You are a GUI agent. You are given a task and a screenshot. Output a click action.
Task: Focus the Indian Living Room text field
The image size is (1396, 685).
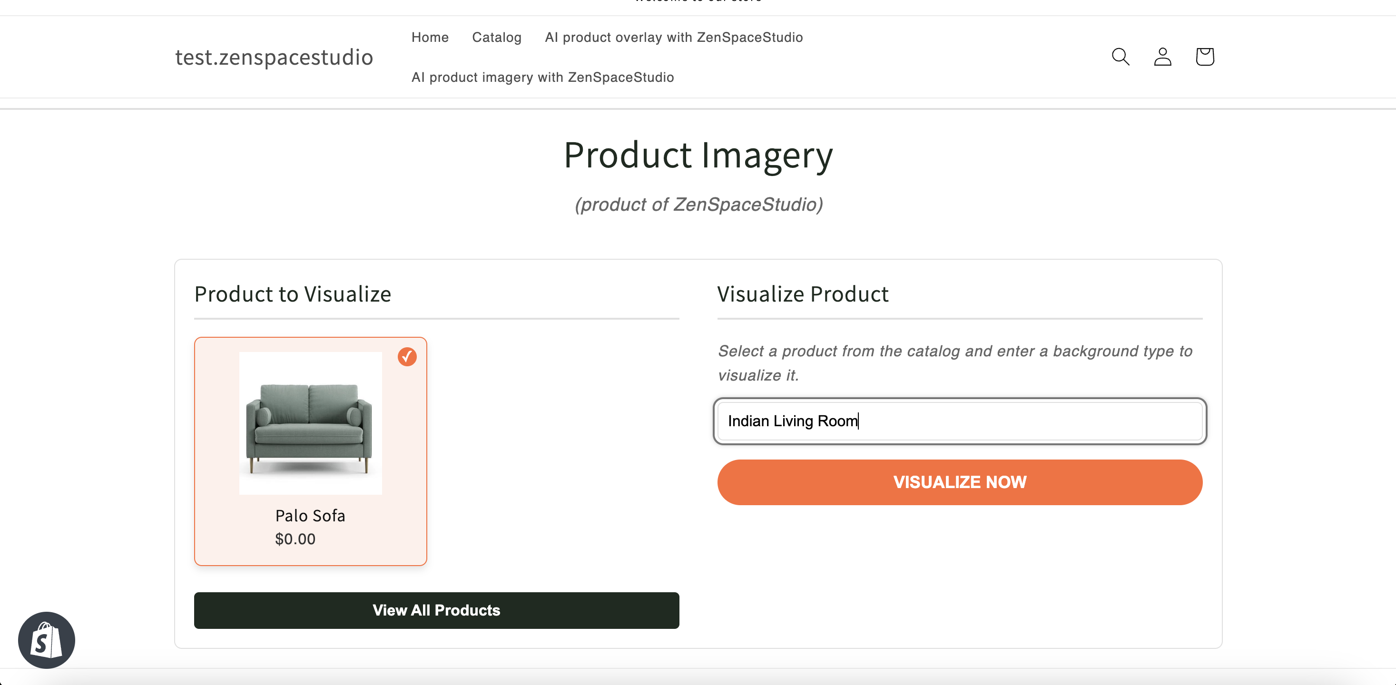coord(959,421)
